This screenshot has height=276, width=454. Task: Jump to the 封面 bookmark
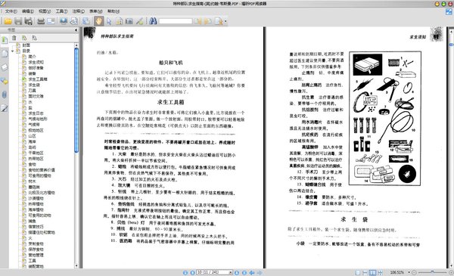click(26, 45)
